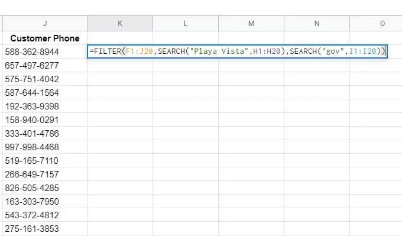Select column J header
This screenshot has height=236, width=402.
pos(45,24)
